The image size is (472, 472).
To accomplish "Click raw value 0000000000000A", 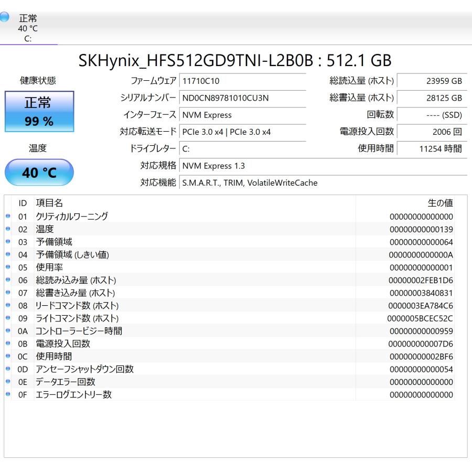I will (x=421, y=255).
